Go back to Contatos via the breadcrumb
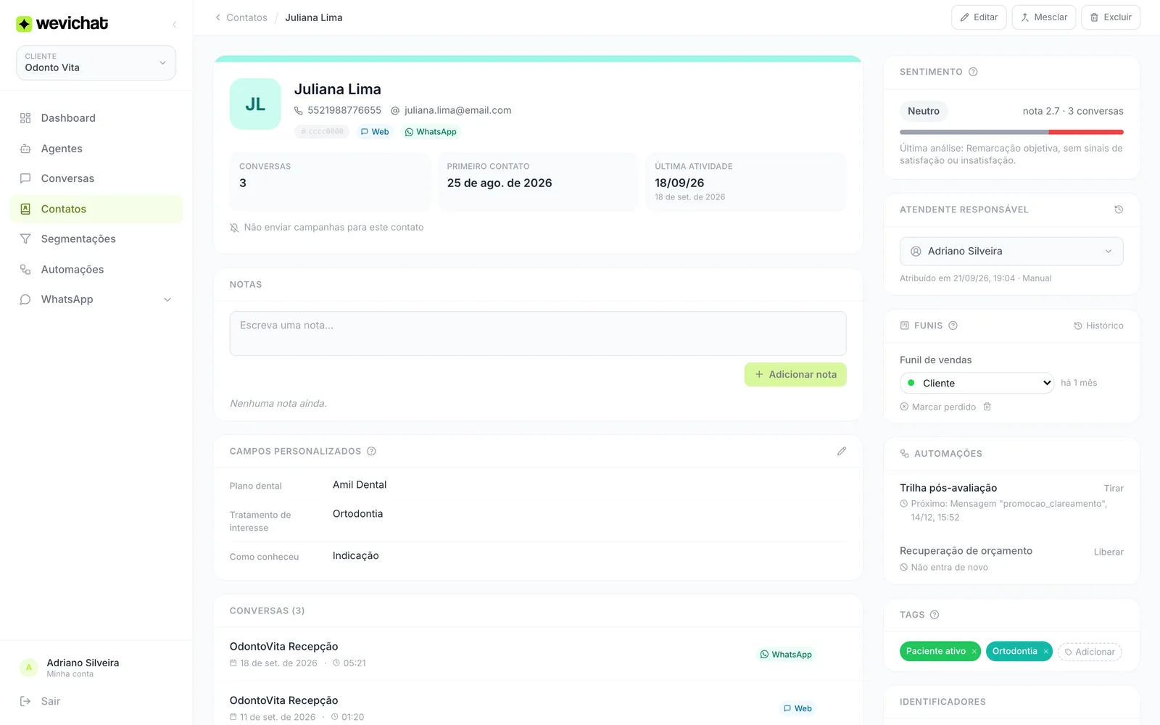The image size is (1160, 725). (x=241, y=17)
